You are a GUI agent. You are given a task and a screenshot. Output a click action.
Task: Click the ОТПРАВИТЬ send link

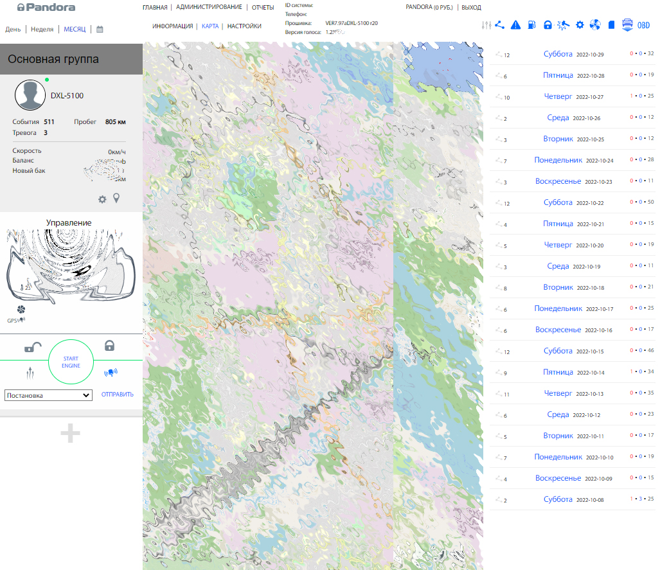click(118, 395)
